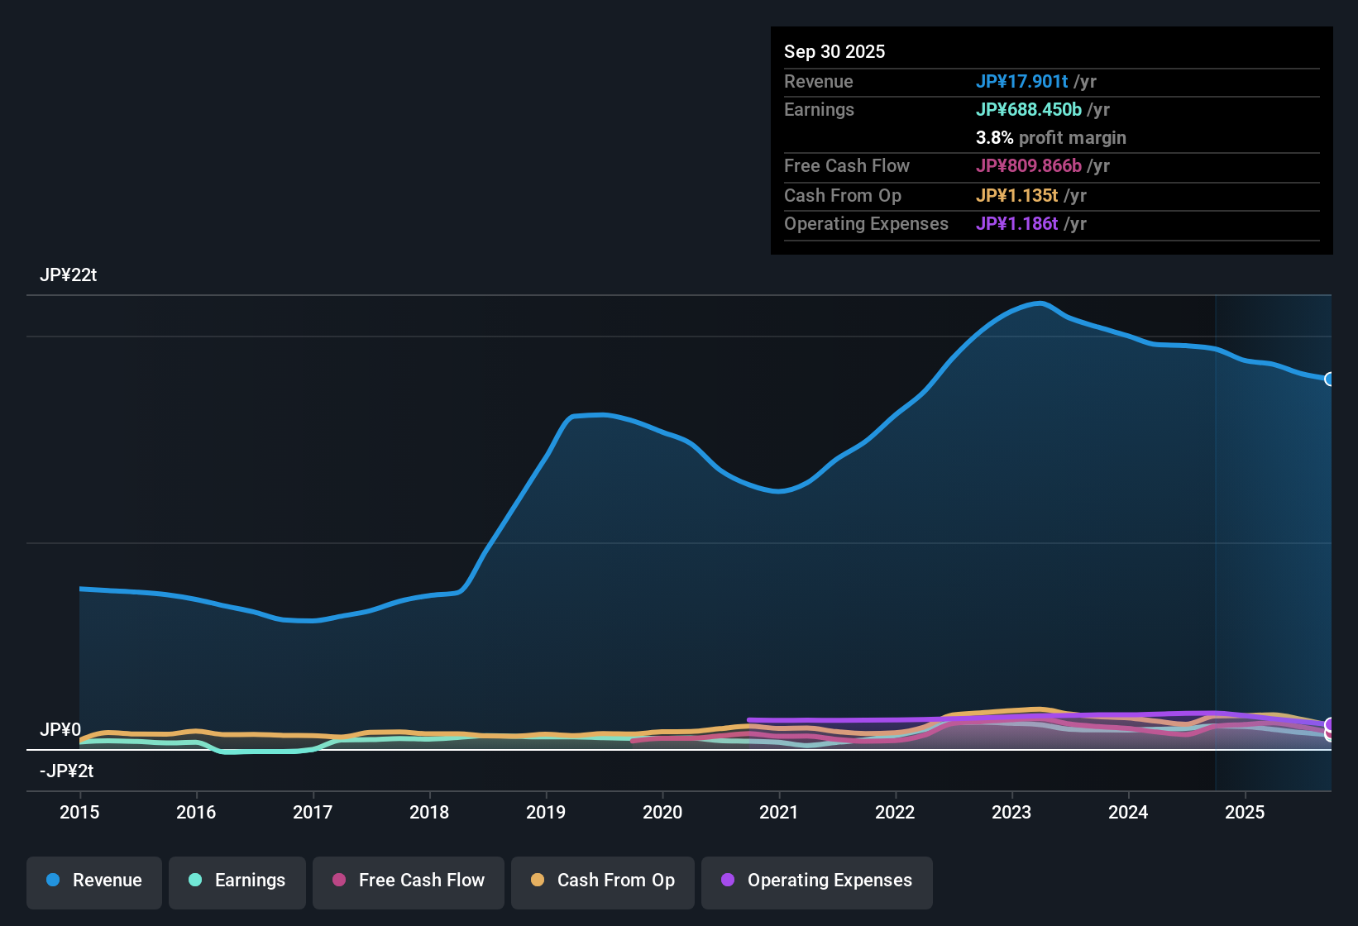This screenshot has height=926, width=1358.
Task: Click the 2015 year axis label
Action: pos(79,813)
